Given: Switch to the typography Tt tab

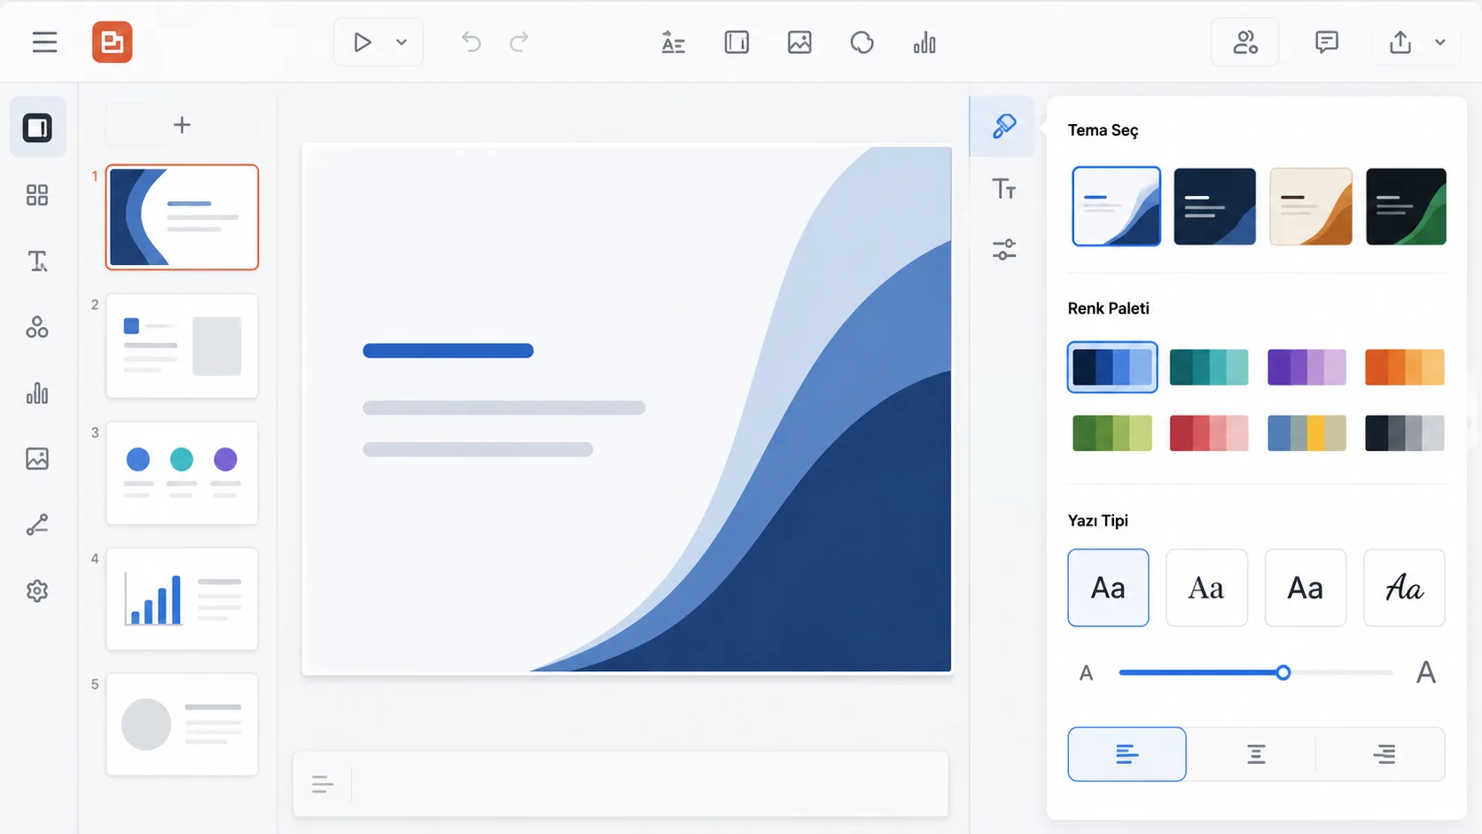Looking at the screenshot, I should click(1003, 189).
